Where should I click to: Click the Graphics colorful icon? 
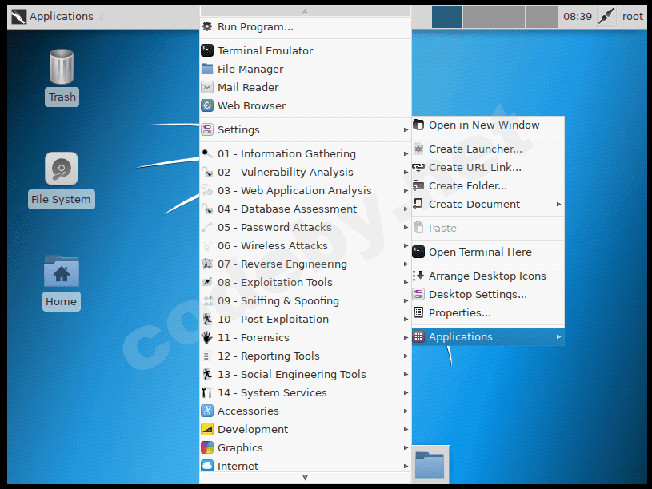pos(207,447)
